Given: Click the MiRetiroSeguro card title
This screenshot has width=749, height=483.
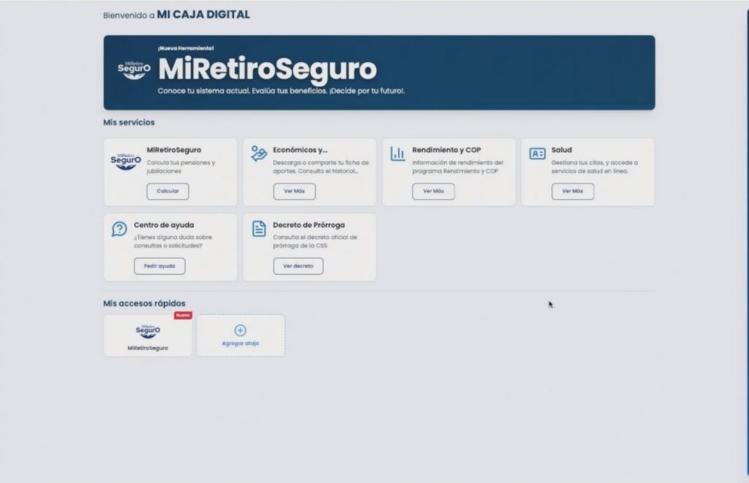Looking at the screenshot, I should pyautogui.click(x=174, y=150).
